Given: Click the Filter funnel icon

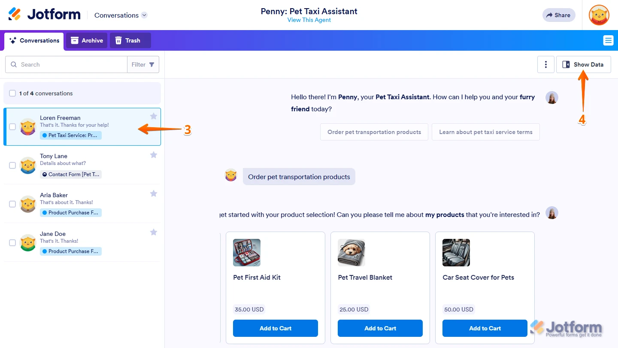Looking at the screenshot, I should (x=152, y=64).
